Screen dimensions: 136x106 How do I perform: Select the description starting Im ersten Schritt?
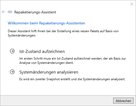[x=73, y=61]
